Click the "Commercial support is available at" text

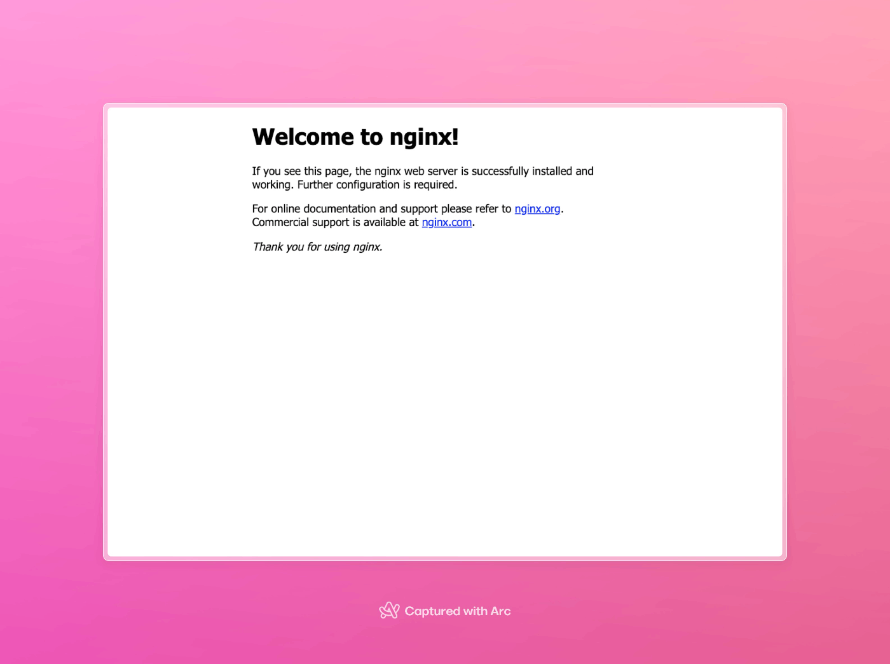tap(336, 222)
